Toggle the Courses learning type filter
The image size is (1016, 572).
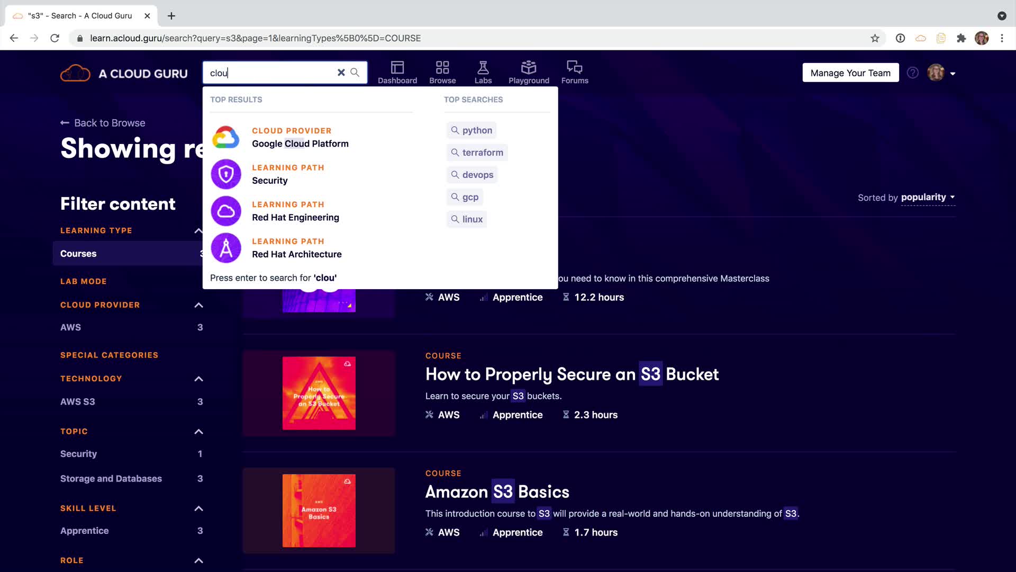(78, 254)
